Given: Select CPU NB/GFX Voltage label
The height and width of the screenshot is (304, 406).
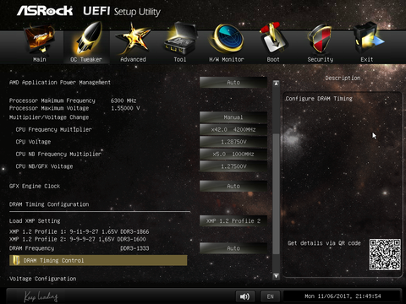Looking at the screenshot, I should (x=44, y=166).
